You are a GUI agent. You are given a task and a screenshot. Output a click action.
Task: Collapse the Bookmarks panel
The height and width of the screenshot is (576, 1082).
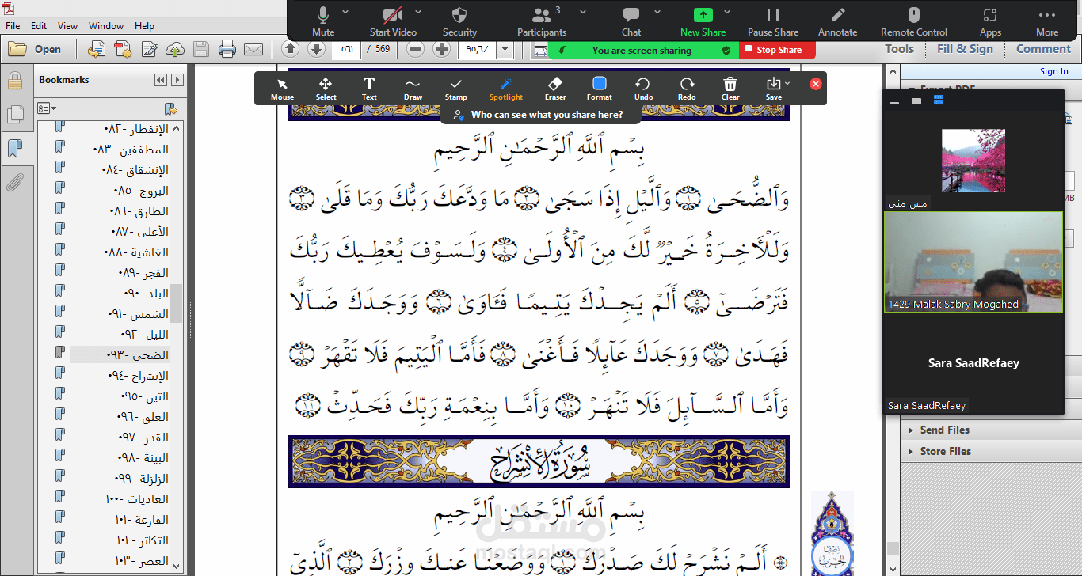pyautogui.click(x=161, y=80)
